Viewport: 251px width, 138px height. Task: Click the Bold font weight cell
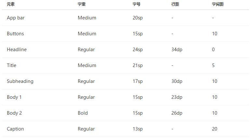[83, 113]
